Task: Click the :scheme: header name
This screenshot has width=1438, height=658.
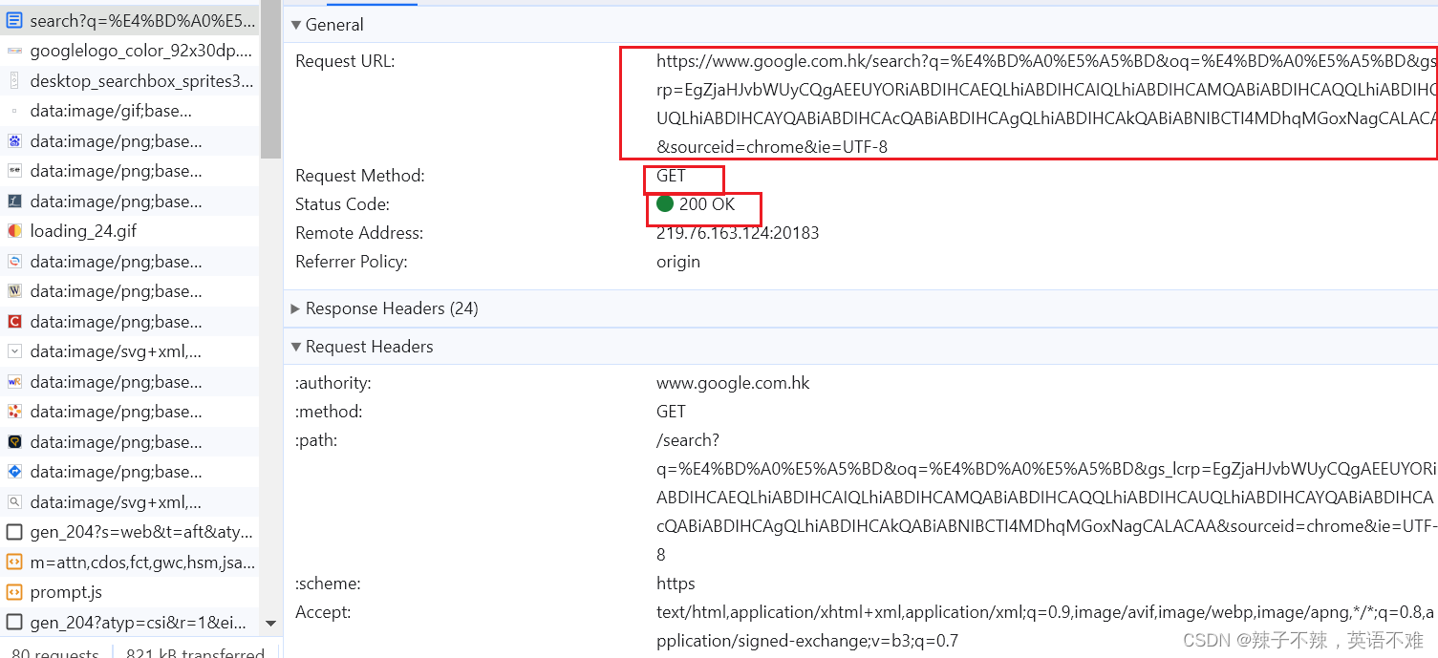Action: point(328,584)
